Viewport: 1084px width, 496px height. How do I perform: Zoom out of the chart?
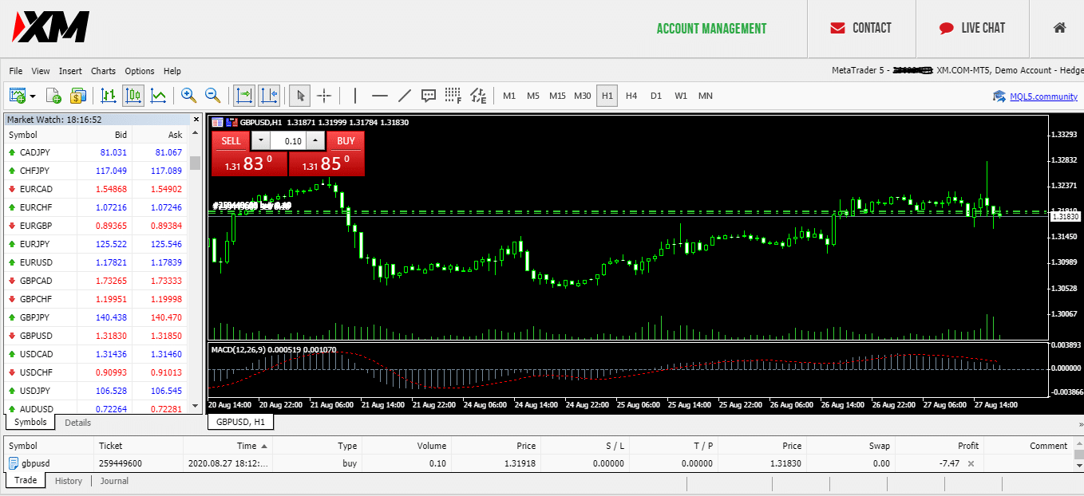[x=213, y=96]
